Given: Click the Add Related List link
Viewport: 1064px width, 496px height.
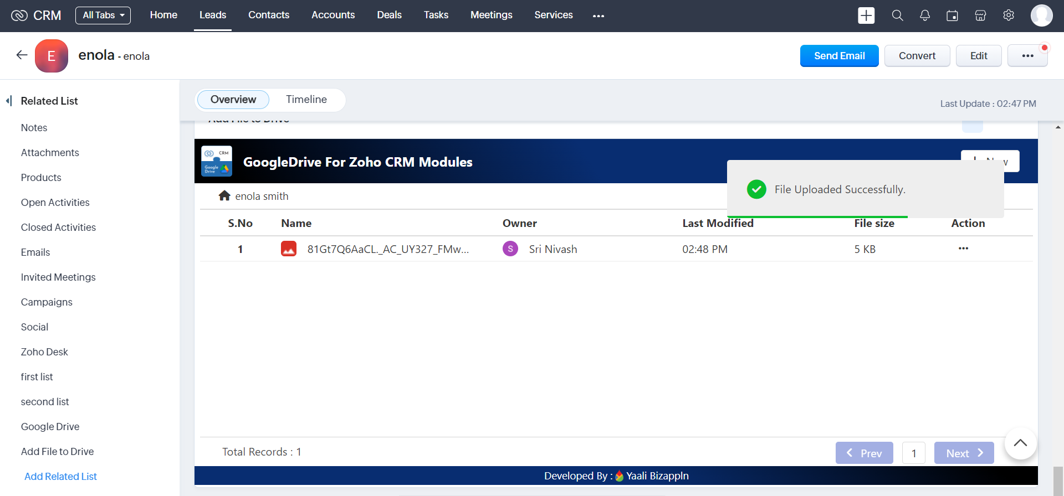Looking at the screenshot, I should point(60,477).
